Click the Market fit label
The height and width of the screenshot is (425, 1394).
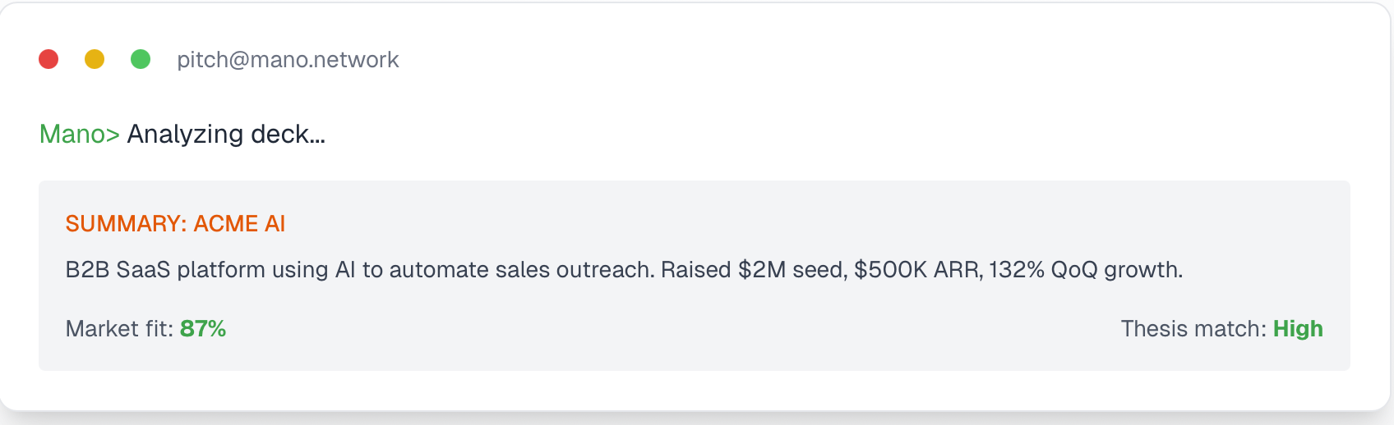(x=119, y=329)
